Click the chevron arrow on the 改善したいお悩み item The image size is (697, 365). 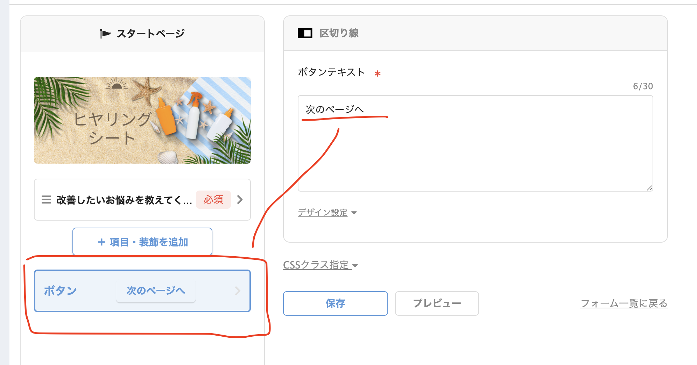point(240,200)
